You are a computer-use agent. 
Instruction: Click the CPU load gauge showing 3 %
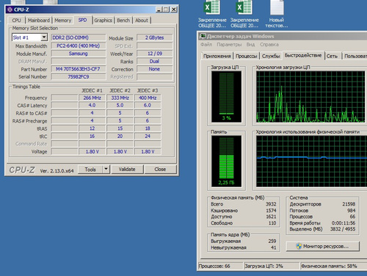227,97
